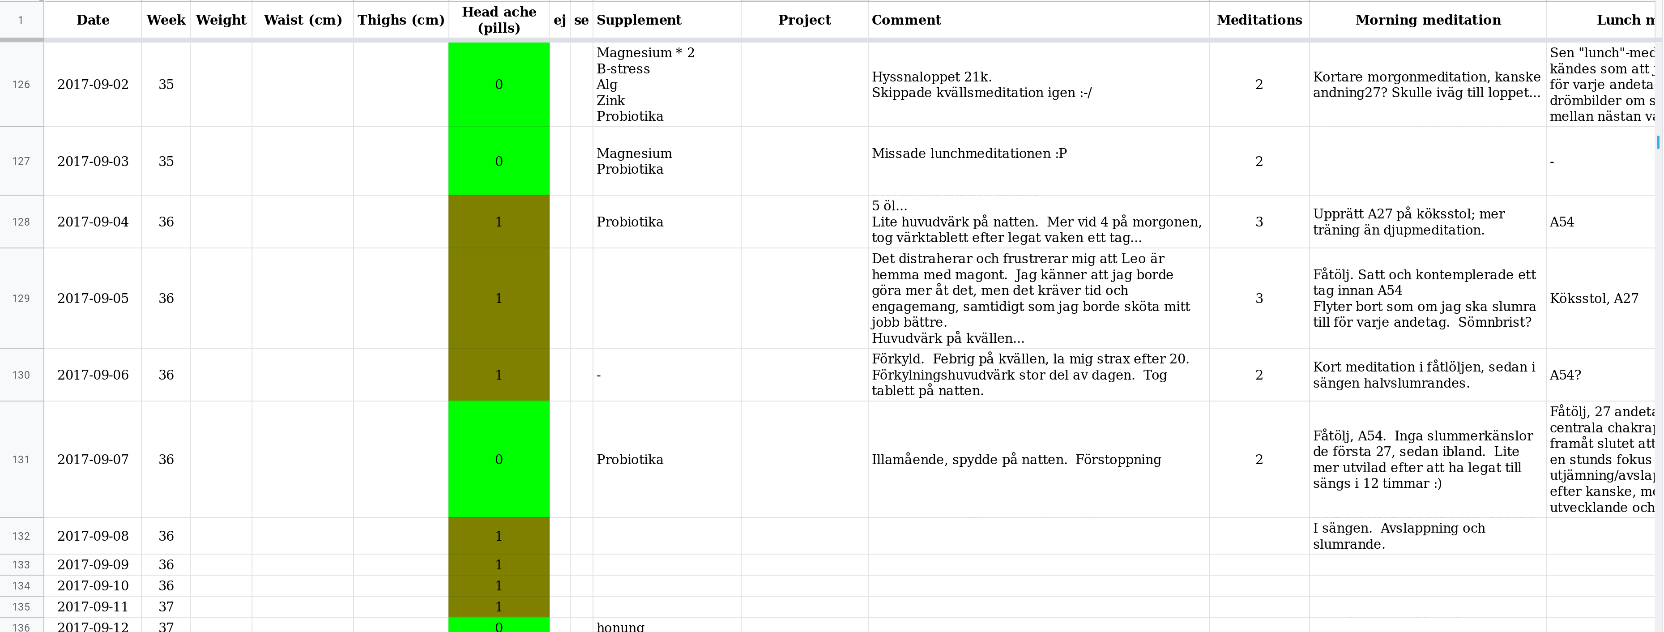Click morning note 'Upprätt A27 på köksstol'
This screenshot has width=1664, height=632.
(x=1428, y=222)
